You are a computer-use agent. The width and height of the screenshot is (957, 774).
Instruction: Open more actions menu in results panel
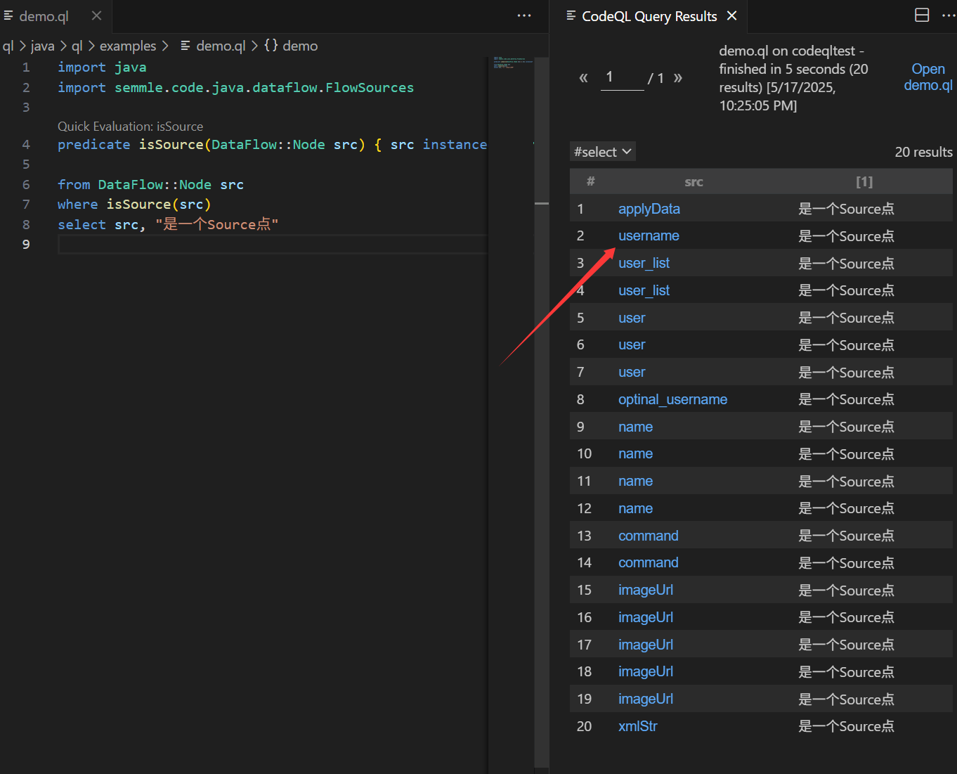(949, 15)
